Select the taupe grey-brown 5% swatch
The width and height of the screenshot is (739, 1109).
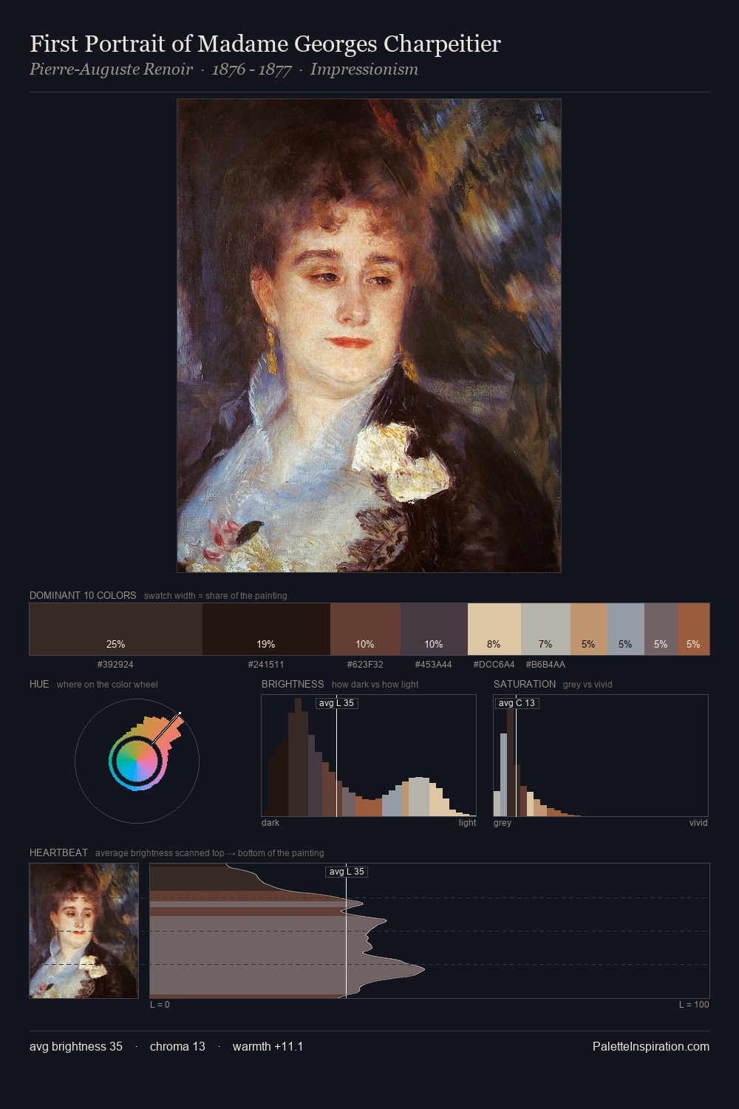click(661, 629)
